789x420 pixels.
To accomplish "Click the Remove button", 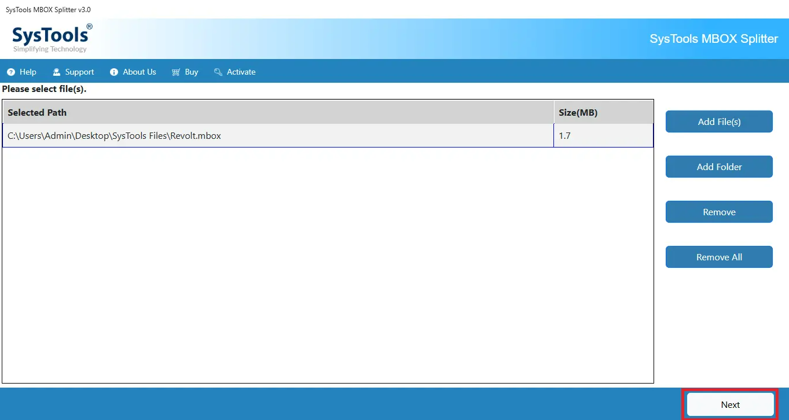I will 719,212.
